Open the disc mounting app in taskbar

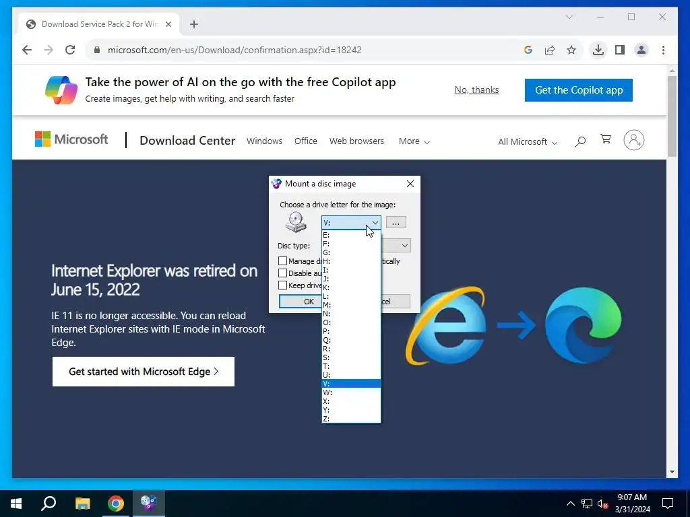point(149,503)
